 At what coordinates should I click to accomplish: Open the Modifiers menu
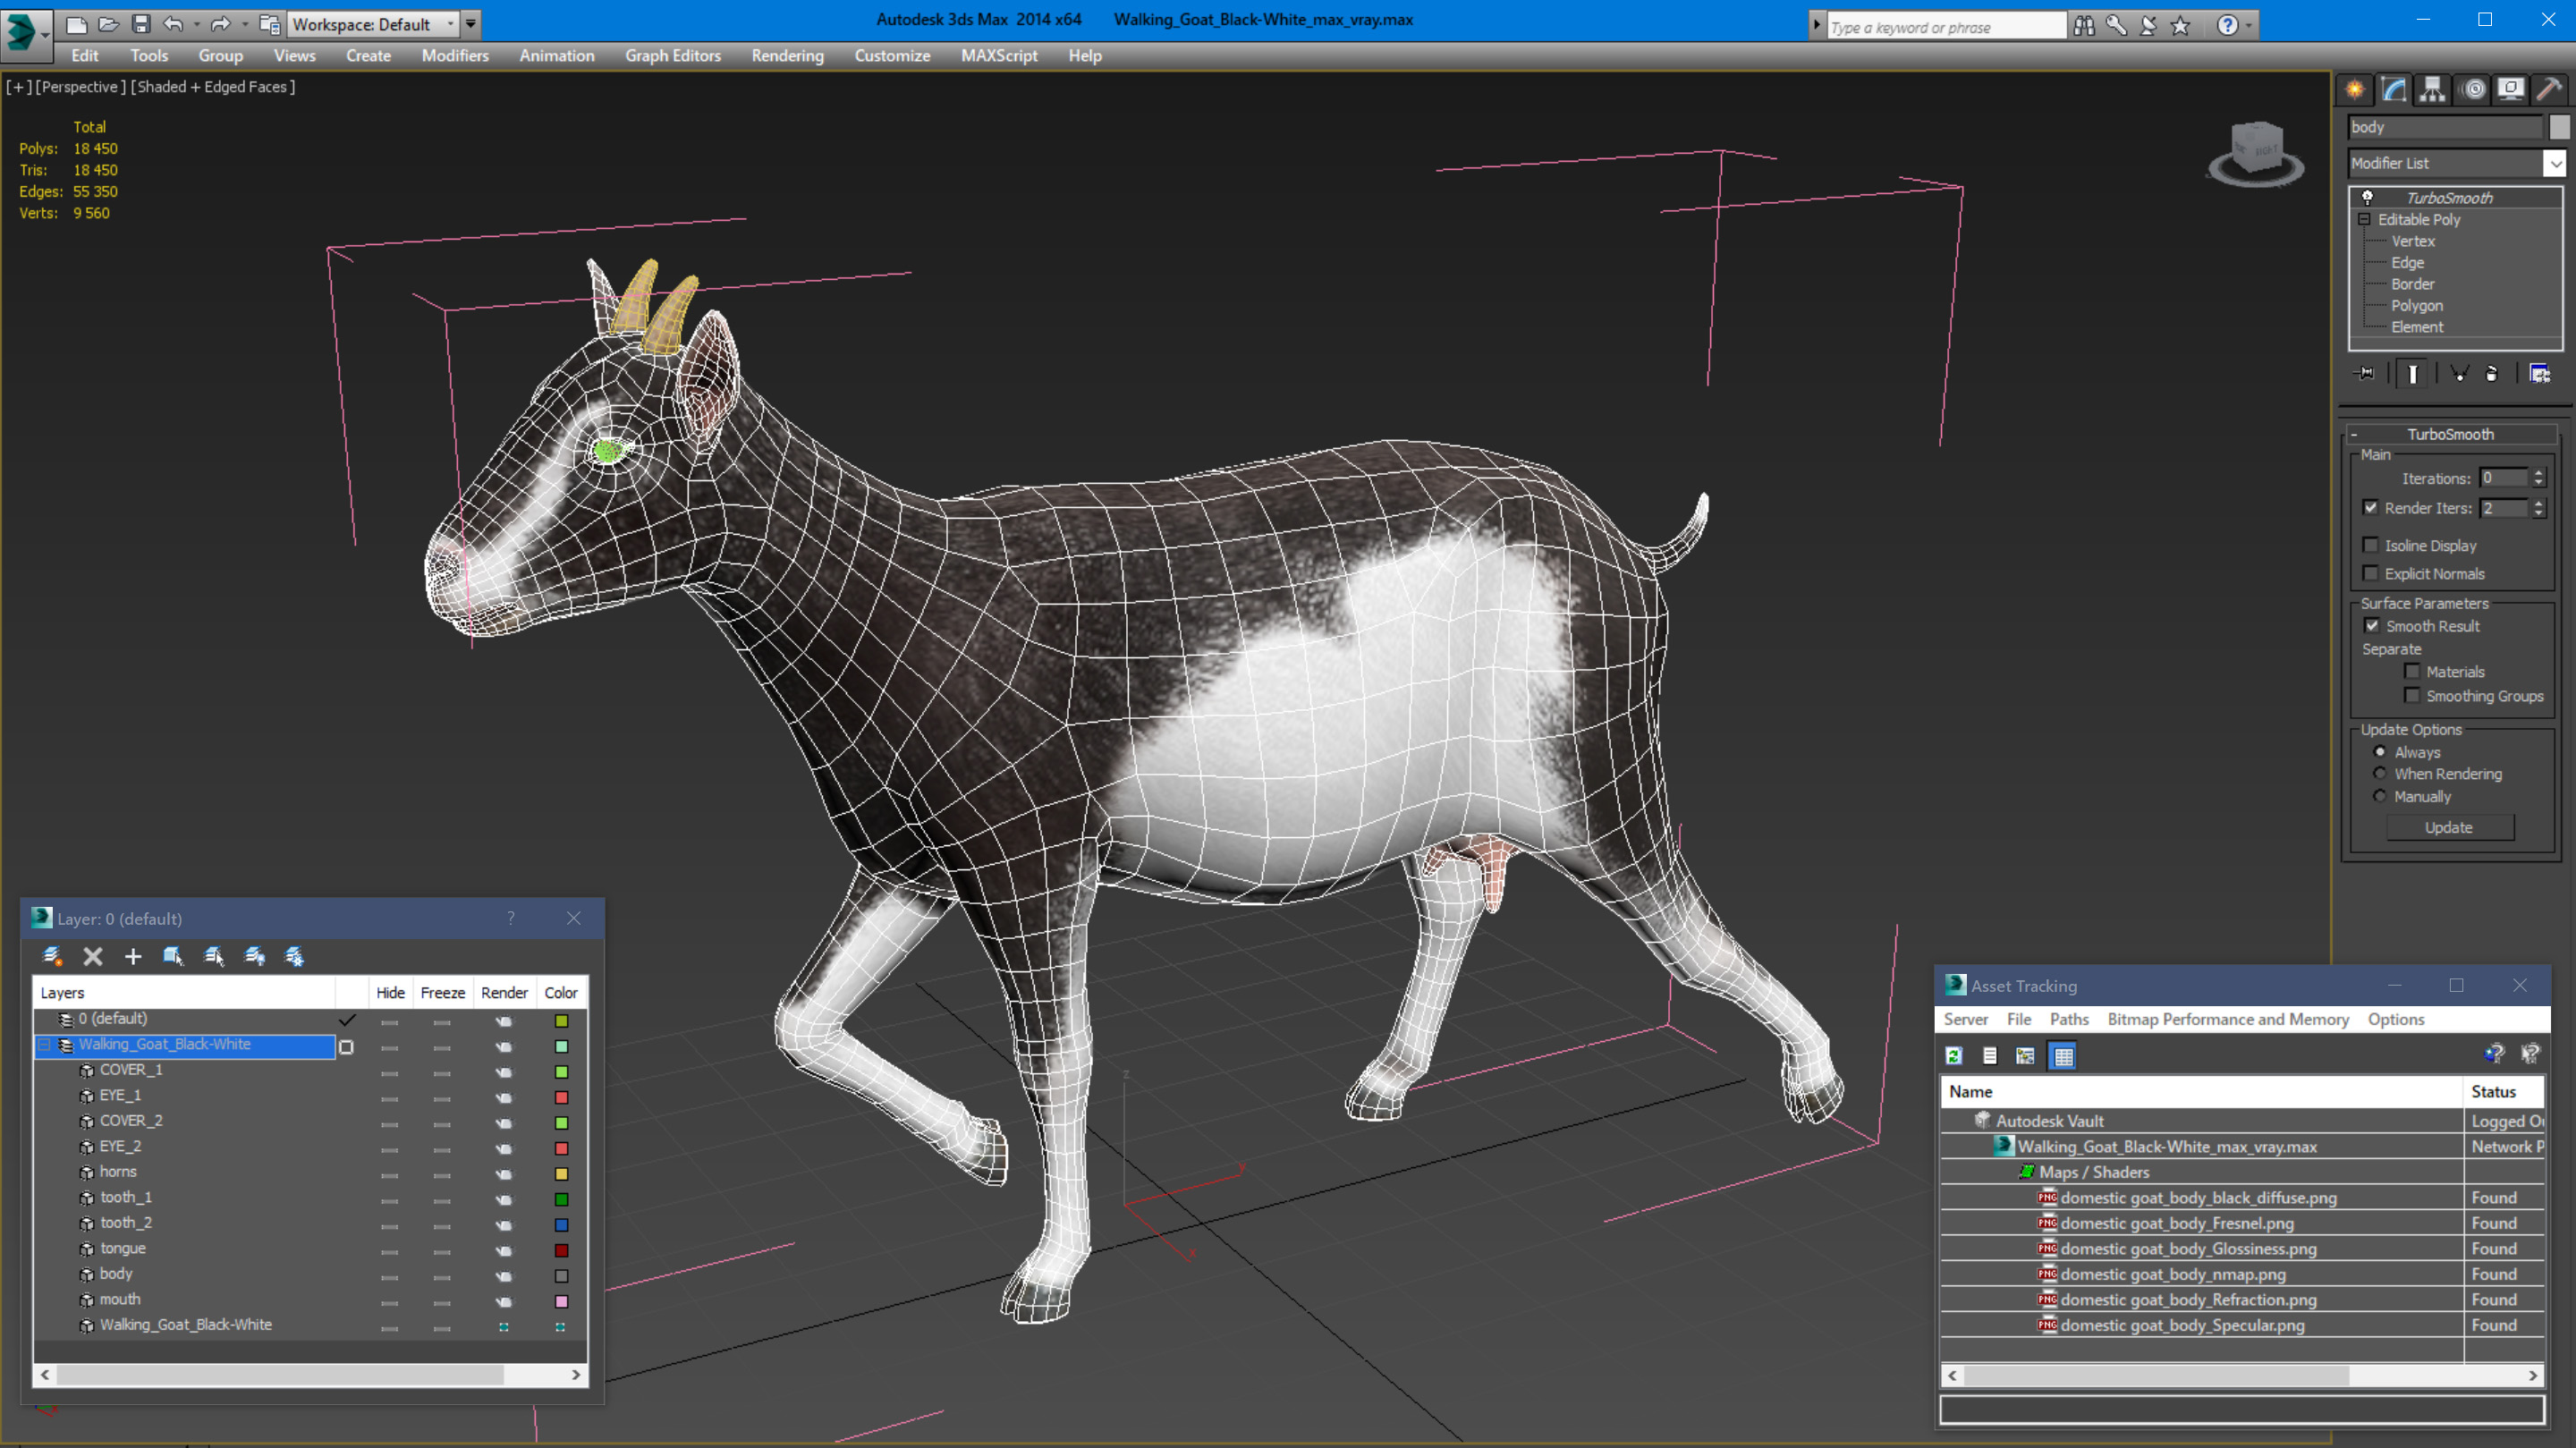click(x=455, y=56)
